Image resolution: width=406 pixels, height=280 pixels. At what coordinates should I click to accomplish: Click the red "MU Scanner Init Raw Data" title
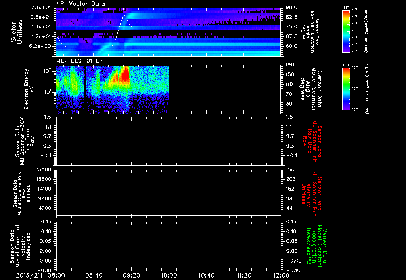312,141
